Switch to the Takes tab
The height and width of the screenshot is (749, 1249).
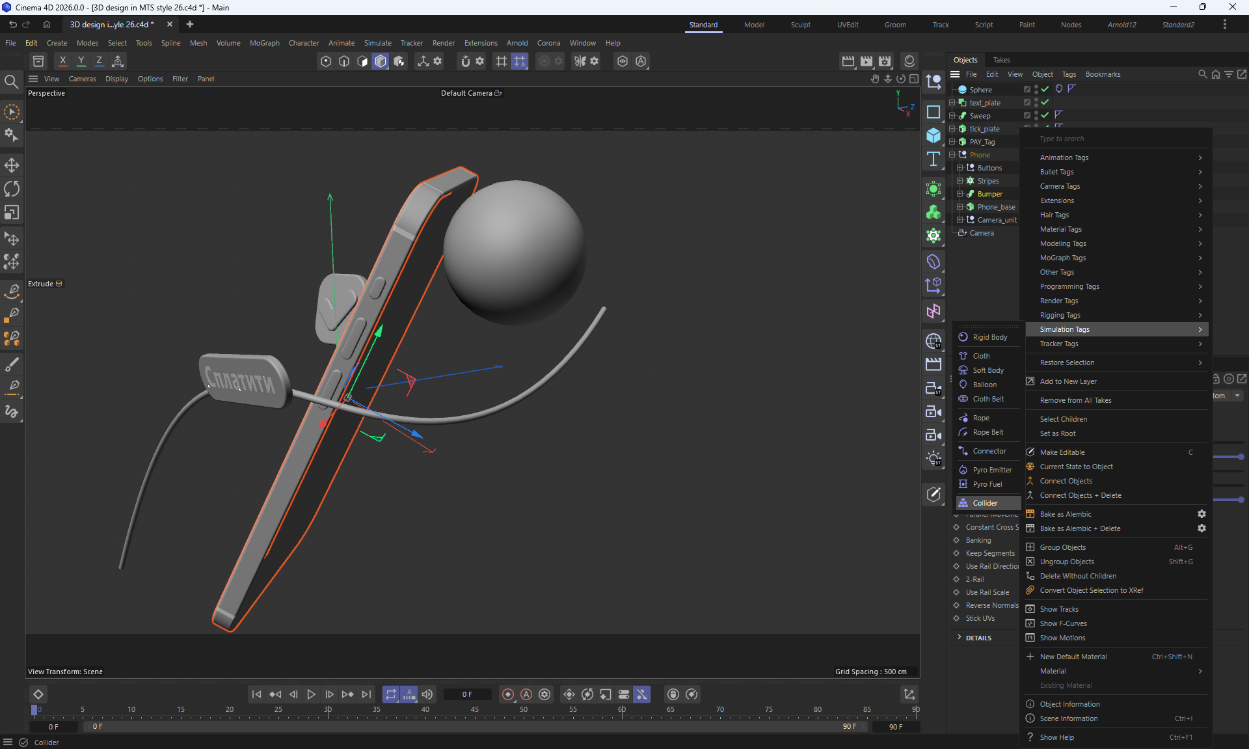1001,60
